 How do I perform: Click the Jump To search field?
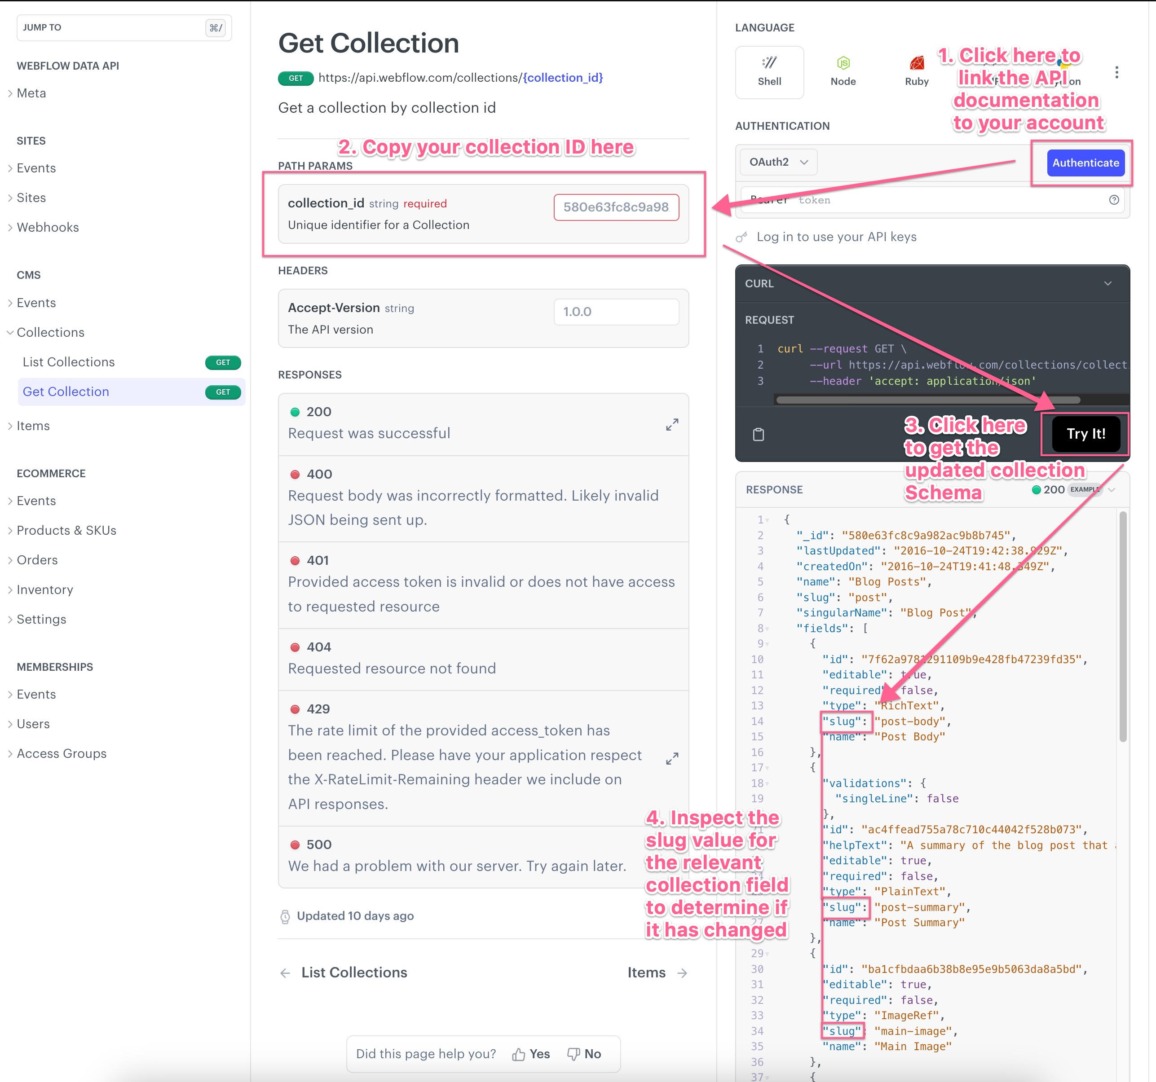pyautogui.click(x=124, y=28)
